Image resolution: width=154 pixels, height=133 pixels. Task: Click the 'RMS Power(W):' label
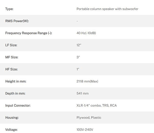pos(17,21)
